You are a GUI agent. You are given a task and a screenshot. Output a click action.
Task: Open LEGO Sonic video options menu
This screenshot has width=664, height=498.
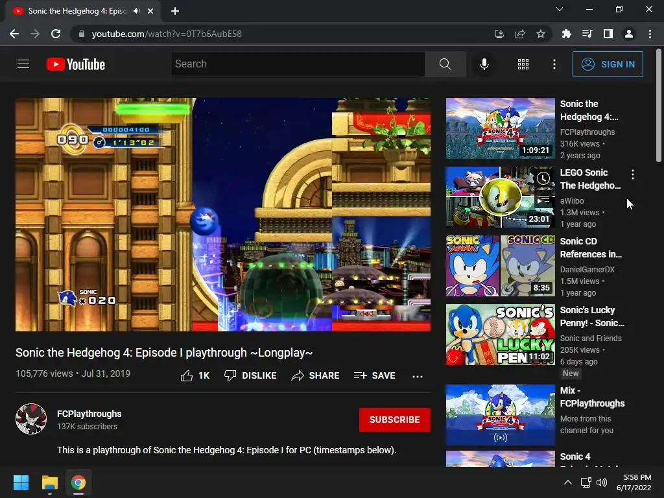coord(633,174)
